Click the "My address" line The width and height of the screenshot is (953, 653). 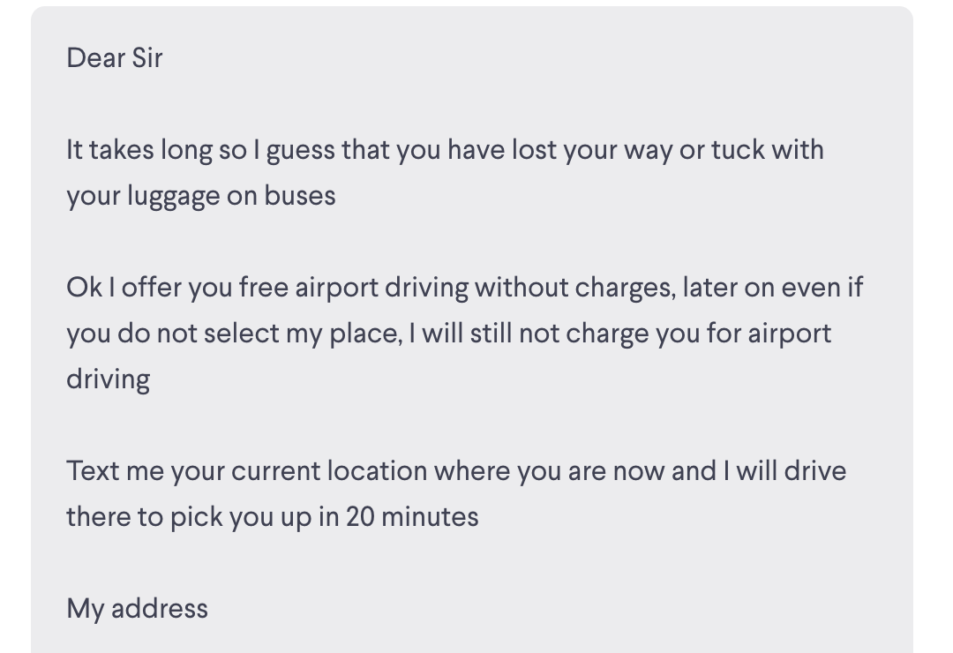(x=137, y=609)
